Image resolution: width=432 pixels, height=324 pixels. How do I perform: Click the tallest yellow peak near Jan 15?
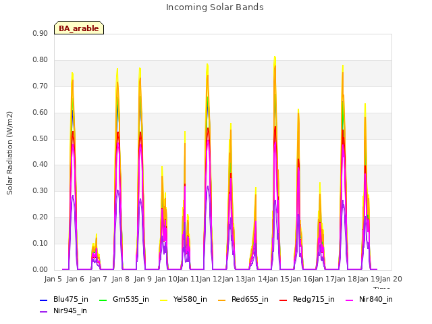tap(275, 57)
